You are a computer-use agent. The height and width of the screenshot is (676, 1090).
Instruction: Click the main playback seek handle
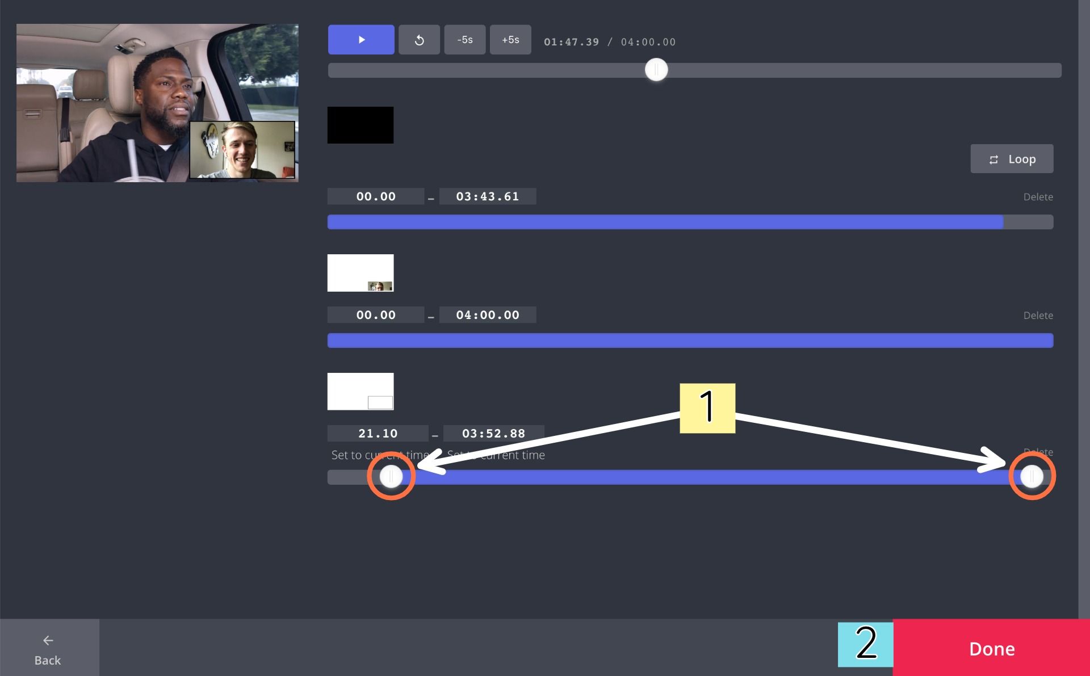click(x=656, y=69)
